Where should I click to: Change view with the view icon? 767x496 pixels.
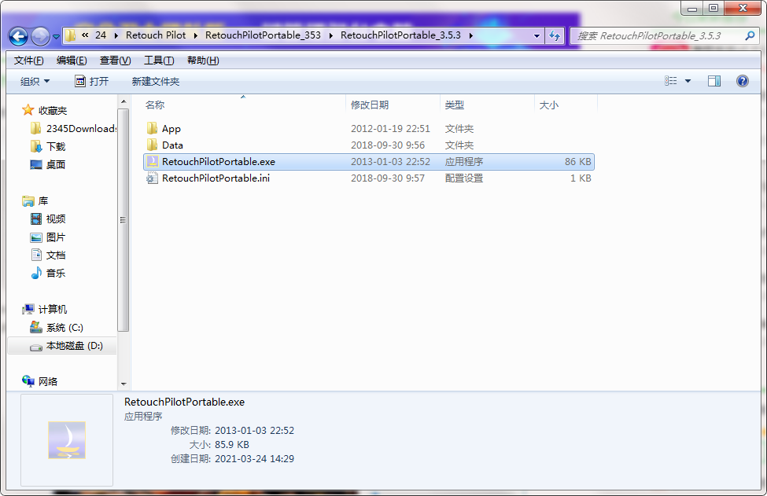tap(671, 81)
